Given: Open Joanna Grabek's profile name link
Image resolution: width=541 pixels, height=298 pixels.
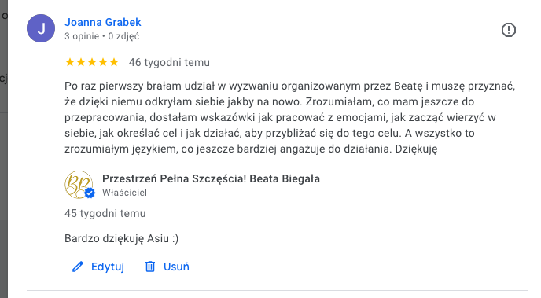Looking at the screenshot, I should pos(103,23).
